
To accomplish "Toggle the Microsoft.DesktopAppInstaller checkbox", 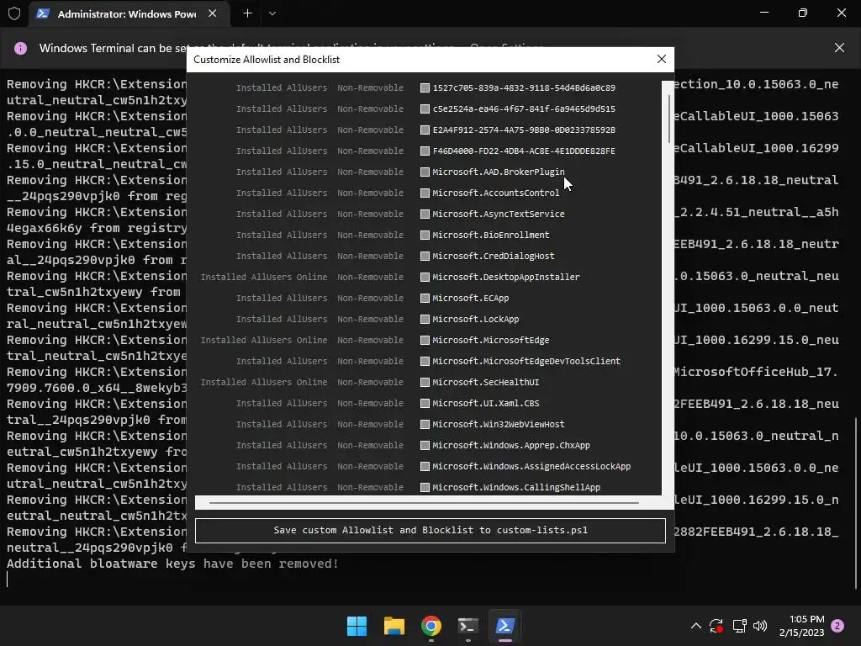I will (425, 278).
